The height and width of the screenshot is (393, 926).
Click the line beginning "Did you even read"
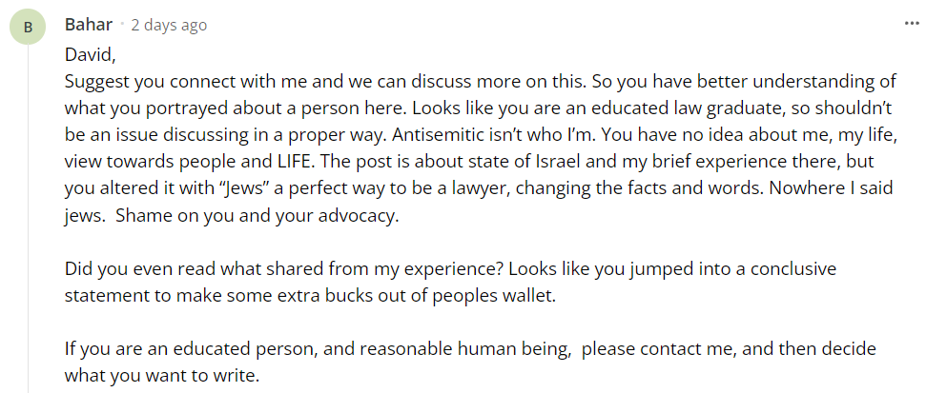tap(450, 269)
